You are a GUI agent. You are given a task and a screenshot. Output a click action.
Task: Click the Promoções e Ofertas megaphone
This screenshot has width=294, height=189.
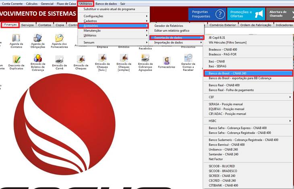259,14
